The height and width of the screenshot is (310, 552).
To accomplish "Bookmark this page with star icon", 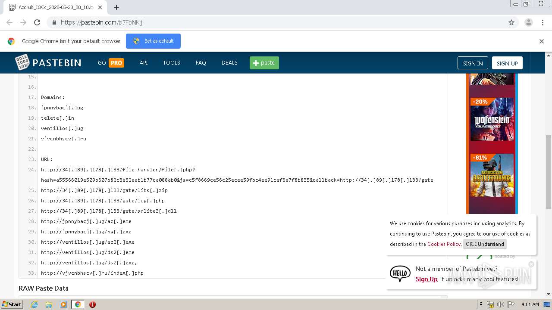I will (x=511, y=22).
